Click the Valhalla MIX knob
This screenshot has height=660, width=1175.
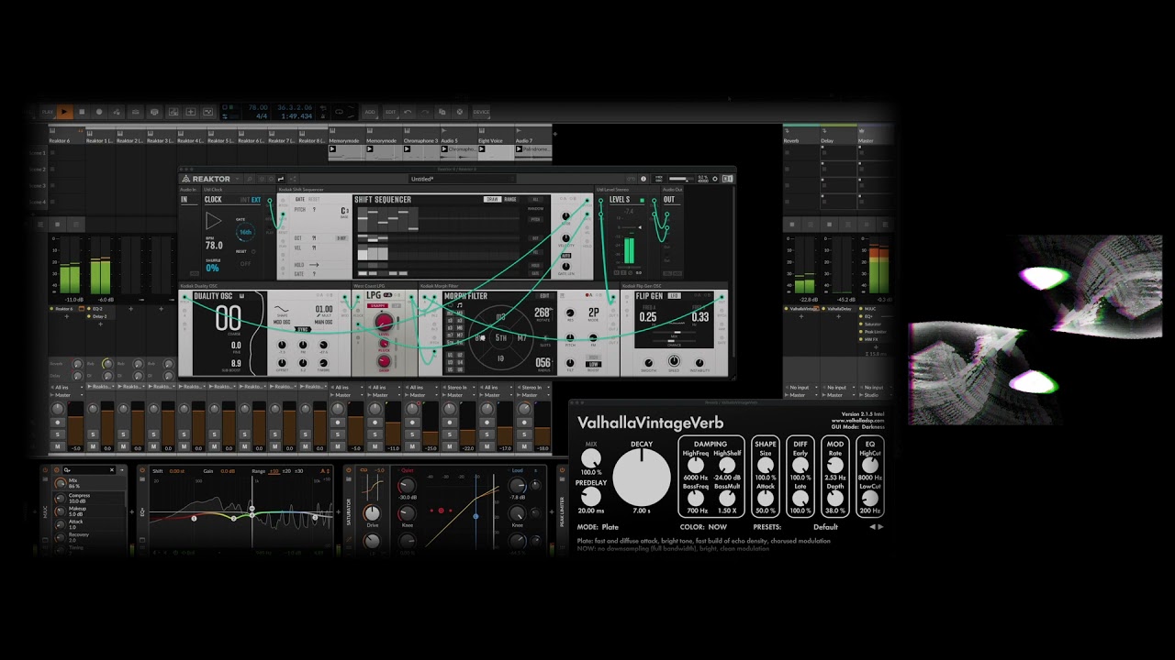(x=591, y=458)
